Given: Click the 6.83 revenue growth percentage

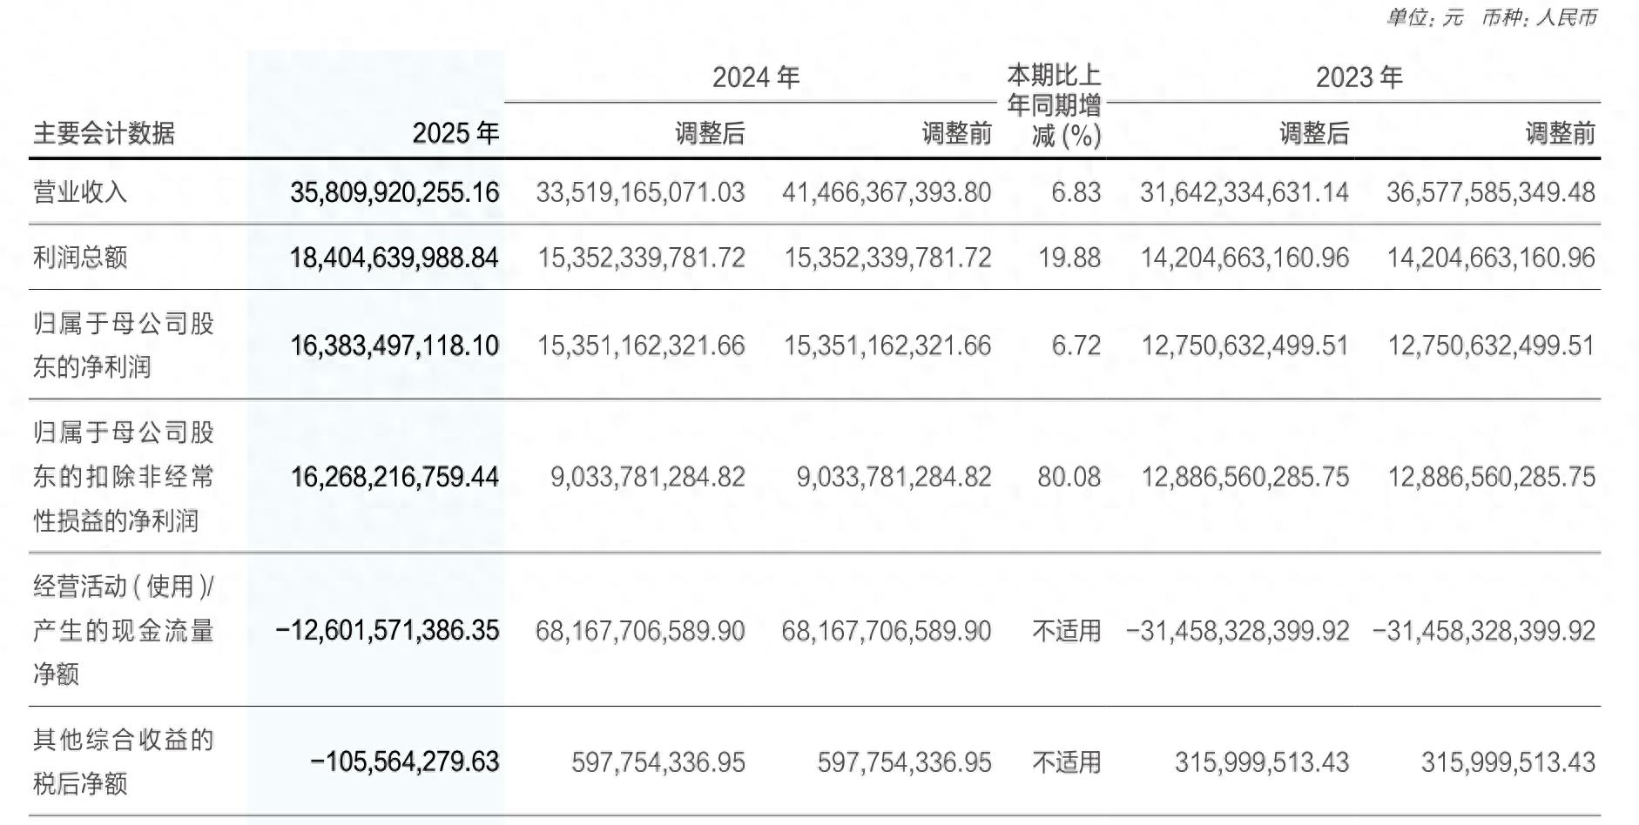Looking at the screenshot, I should (1076, 192).
